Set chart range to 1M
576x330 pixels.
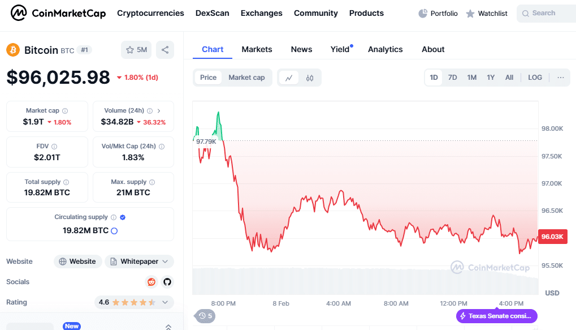coord(472,78)
